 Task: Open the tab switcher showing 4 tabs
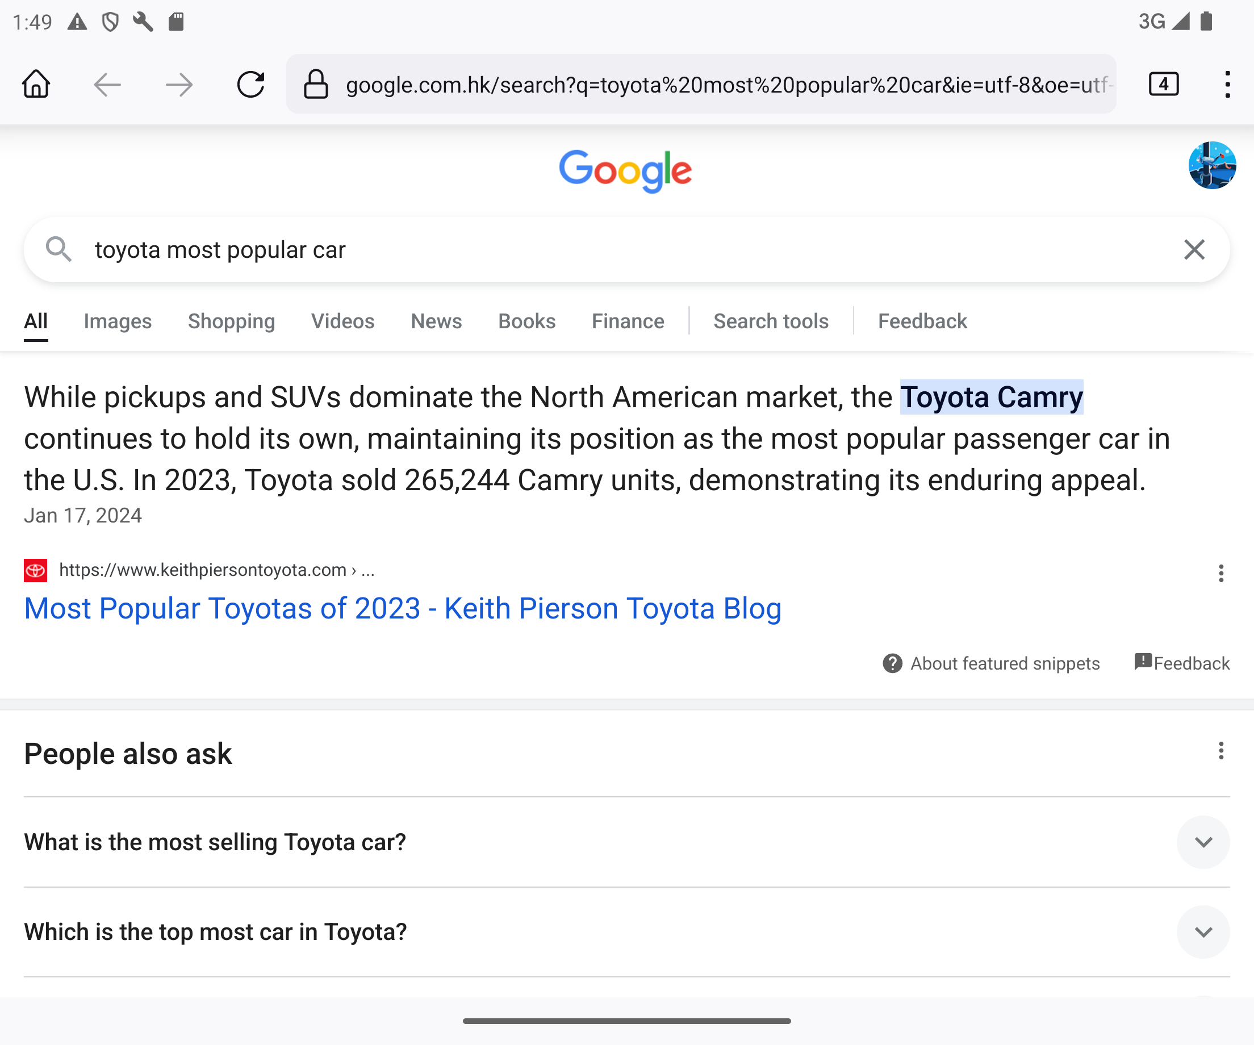click(x=1163, y=84)
